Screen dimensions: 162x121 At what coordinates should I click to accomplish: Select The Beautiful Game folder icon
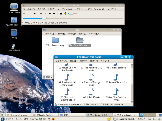click(x=80, y=40)
